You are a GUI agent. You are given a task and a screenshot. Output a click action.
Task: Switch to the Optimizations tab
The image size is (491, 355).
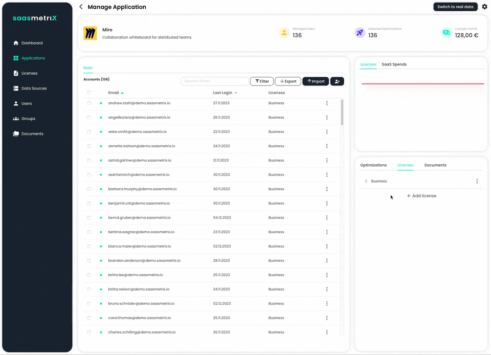coord(373,165)
